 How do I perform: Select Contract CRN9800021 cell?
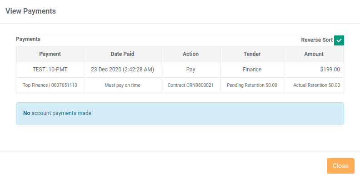point(190,85)
